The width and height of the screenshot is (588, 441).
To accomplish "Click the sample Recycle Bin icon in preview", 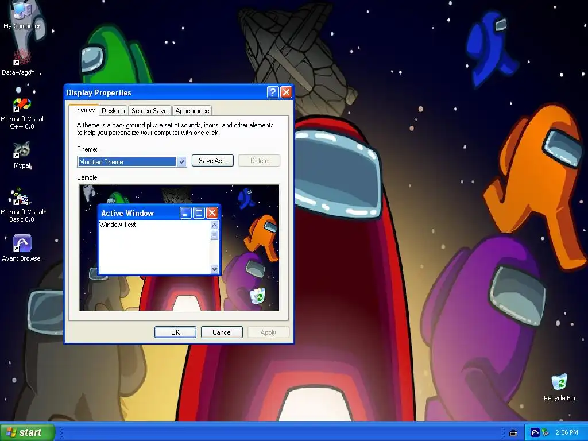I will 258,296.
